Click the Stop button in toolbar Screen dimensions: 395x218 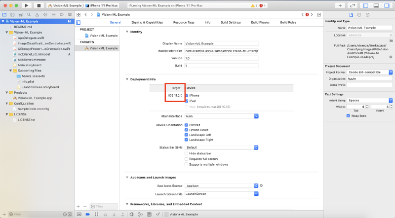point(39,5)
